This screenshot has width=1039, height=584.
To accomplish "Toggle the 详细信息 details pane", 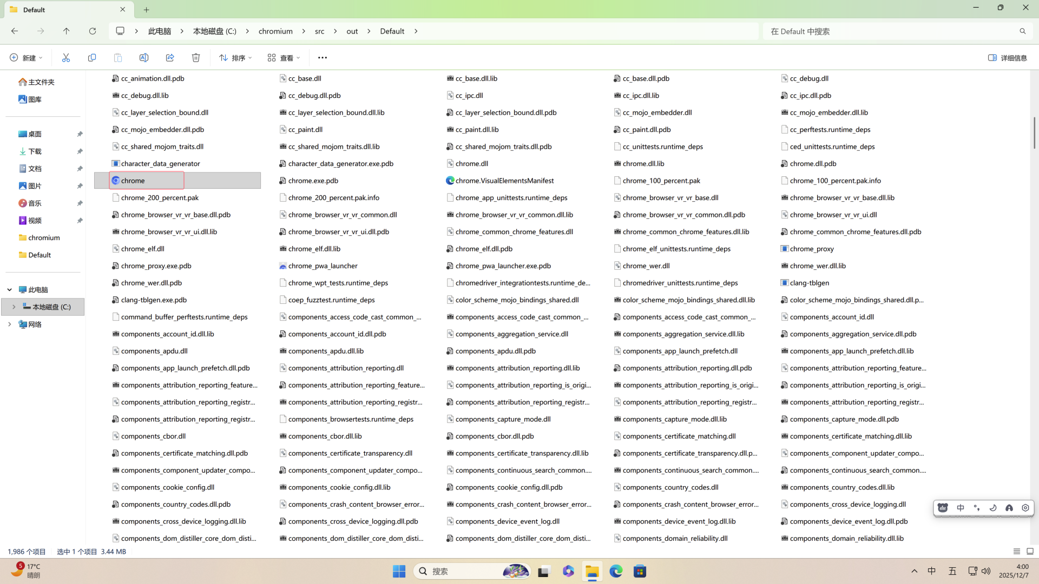I will [x=1007, y=58].
